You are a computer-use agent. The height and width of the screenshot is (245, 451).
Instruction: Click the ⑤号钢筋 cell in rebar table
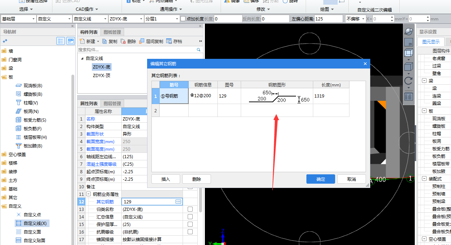pos(174,96)
